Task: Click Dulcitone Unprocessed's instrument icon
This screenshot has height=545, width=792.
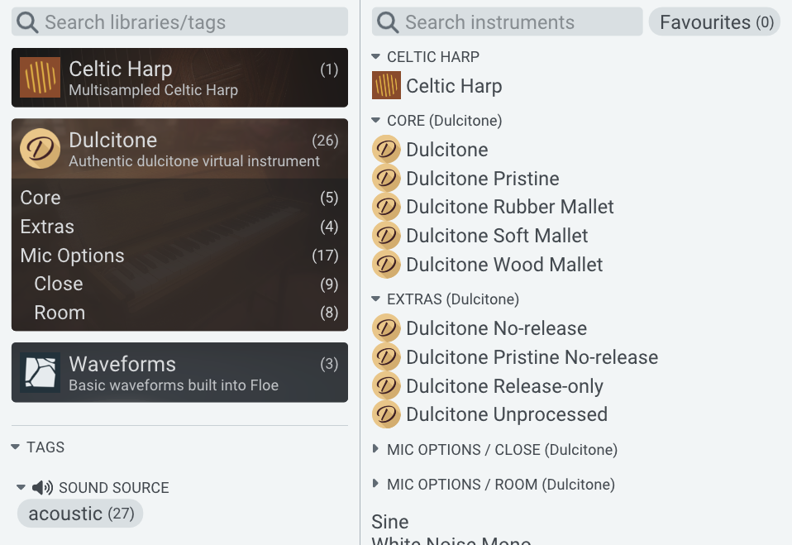Action: [x=386, y=414]
